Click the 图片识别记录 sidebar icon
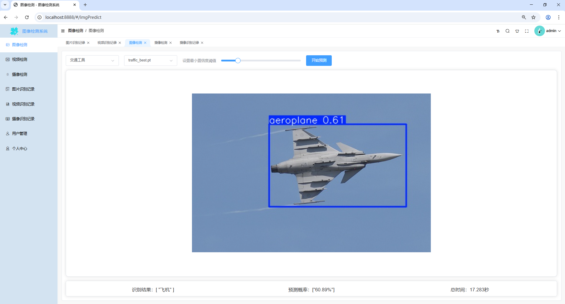Image resolution: width=565 pixels, height=304 pixels. point(8,89)
